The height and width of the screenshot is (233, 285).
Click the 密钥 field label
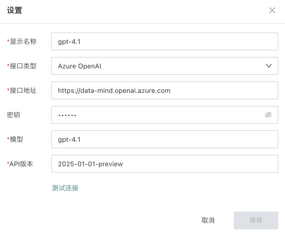(x=13, y=115)
